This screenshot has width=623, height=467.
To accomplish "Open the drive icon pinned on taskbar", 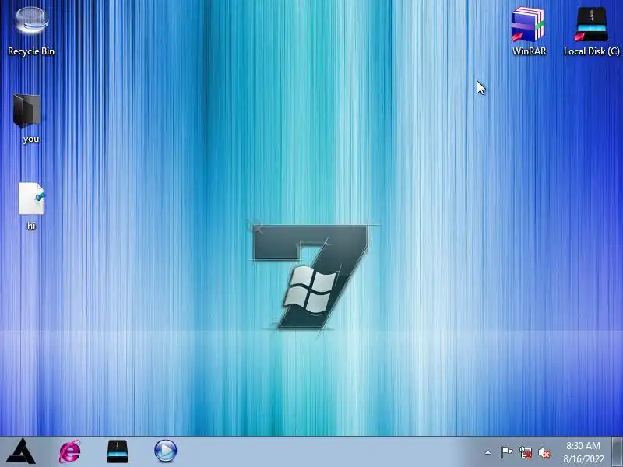I will tap(118, 451).
